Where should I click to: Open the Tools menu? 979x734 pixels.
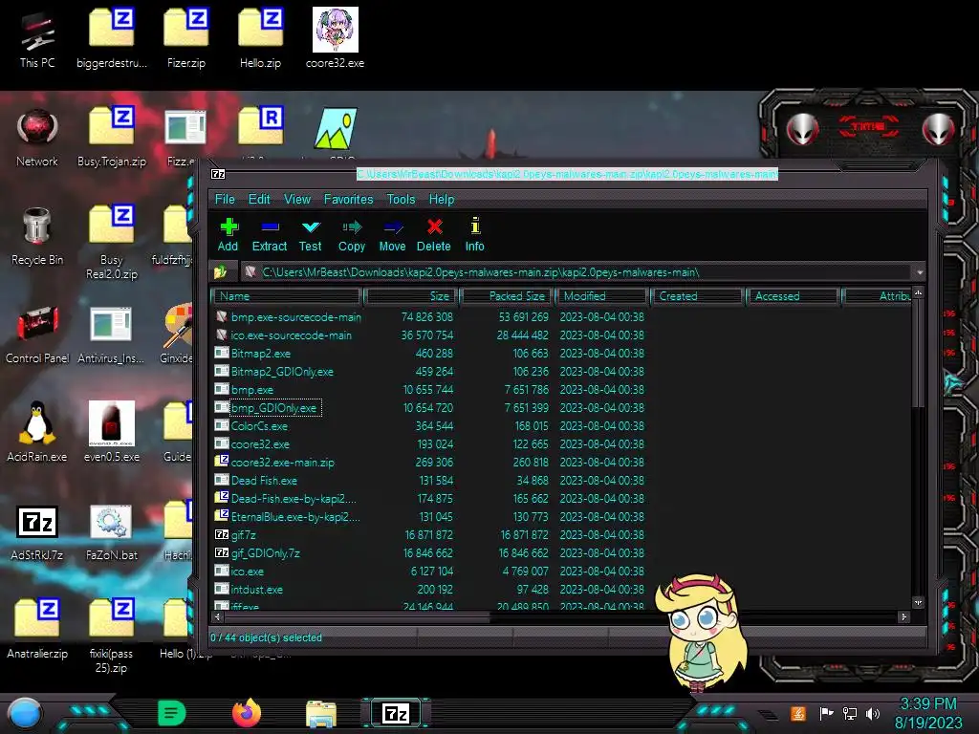coord(401,199)
